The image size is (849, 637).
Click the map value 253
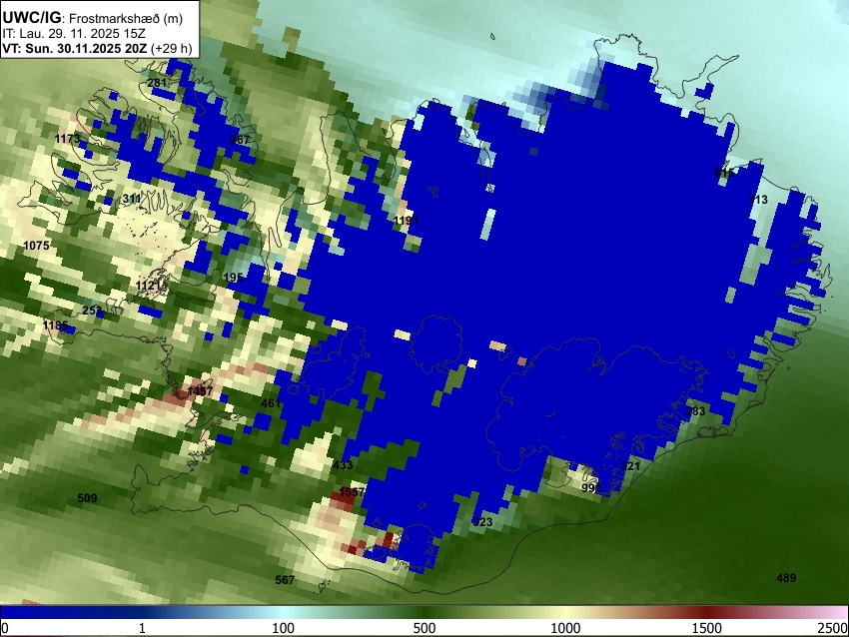(x=93, y=311)
